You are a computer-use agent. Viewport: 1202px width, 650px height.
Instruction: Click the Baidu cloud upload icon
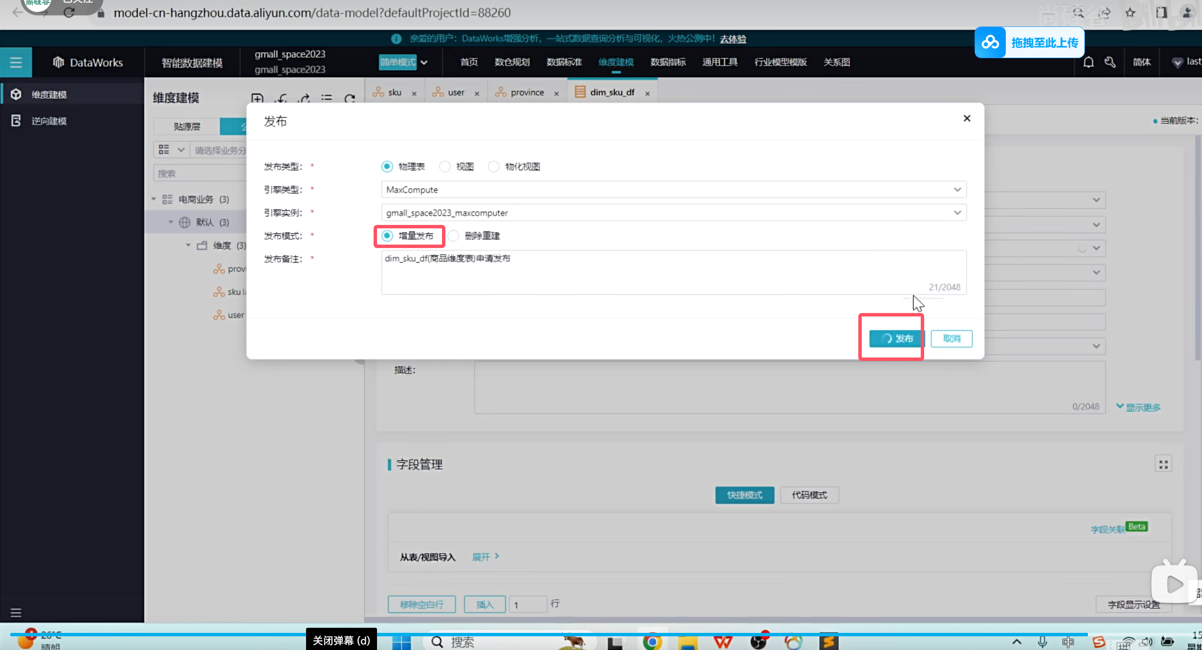pos(990,43)
